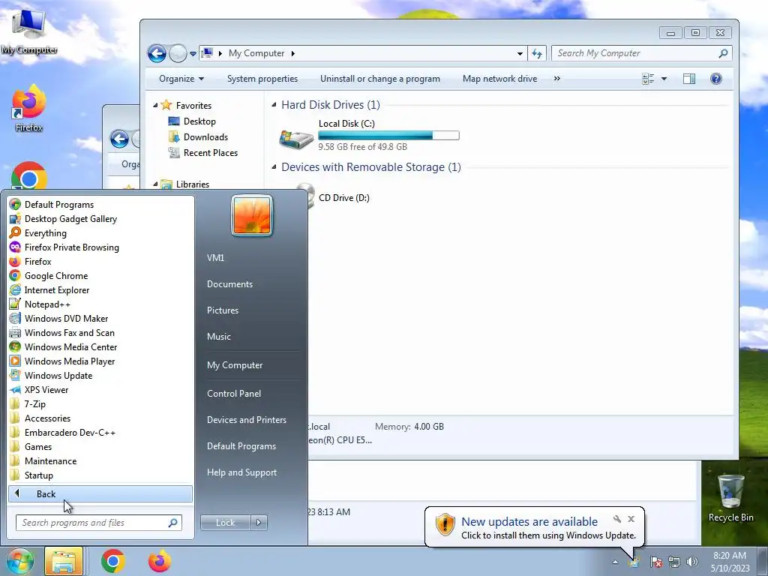Launch XPS Viewer
This screenshot has height=576, width=768.
pyautogui.click(x=39, y=389)
